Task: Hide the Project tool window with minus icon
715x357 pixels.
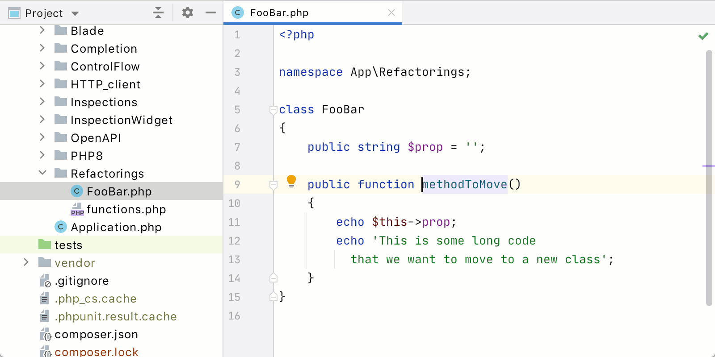Action: point(210,12)
